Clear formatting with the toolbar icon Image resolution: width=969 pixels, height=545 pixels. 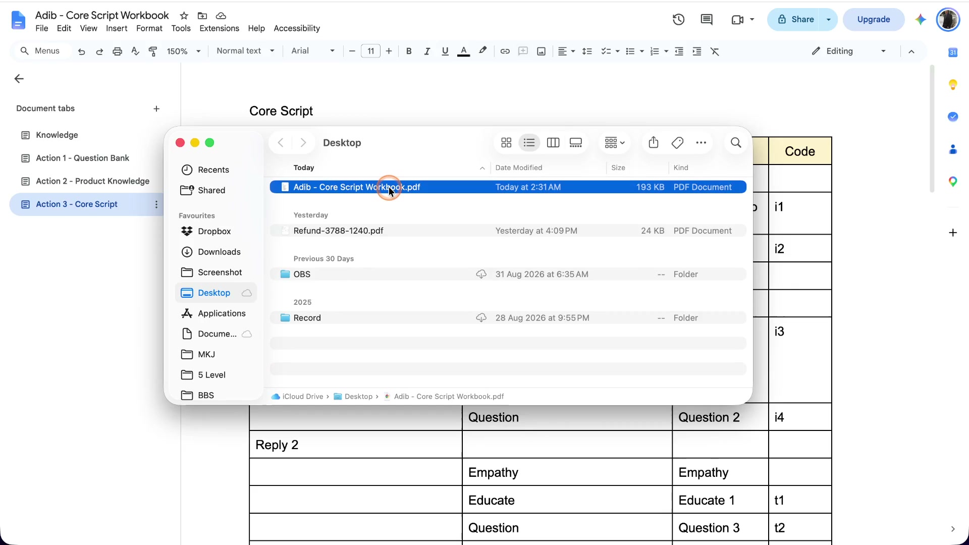(715, 51)
